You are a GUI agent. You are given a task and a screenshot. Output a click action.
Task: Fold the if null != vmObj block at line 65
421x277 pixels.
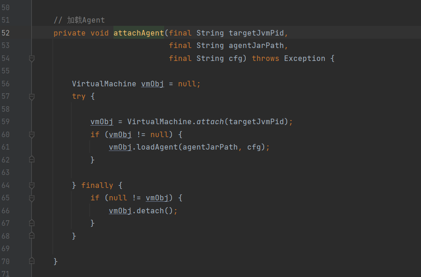[32, 198]
